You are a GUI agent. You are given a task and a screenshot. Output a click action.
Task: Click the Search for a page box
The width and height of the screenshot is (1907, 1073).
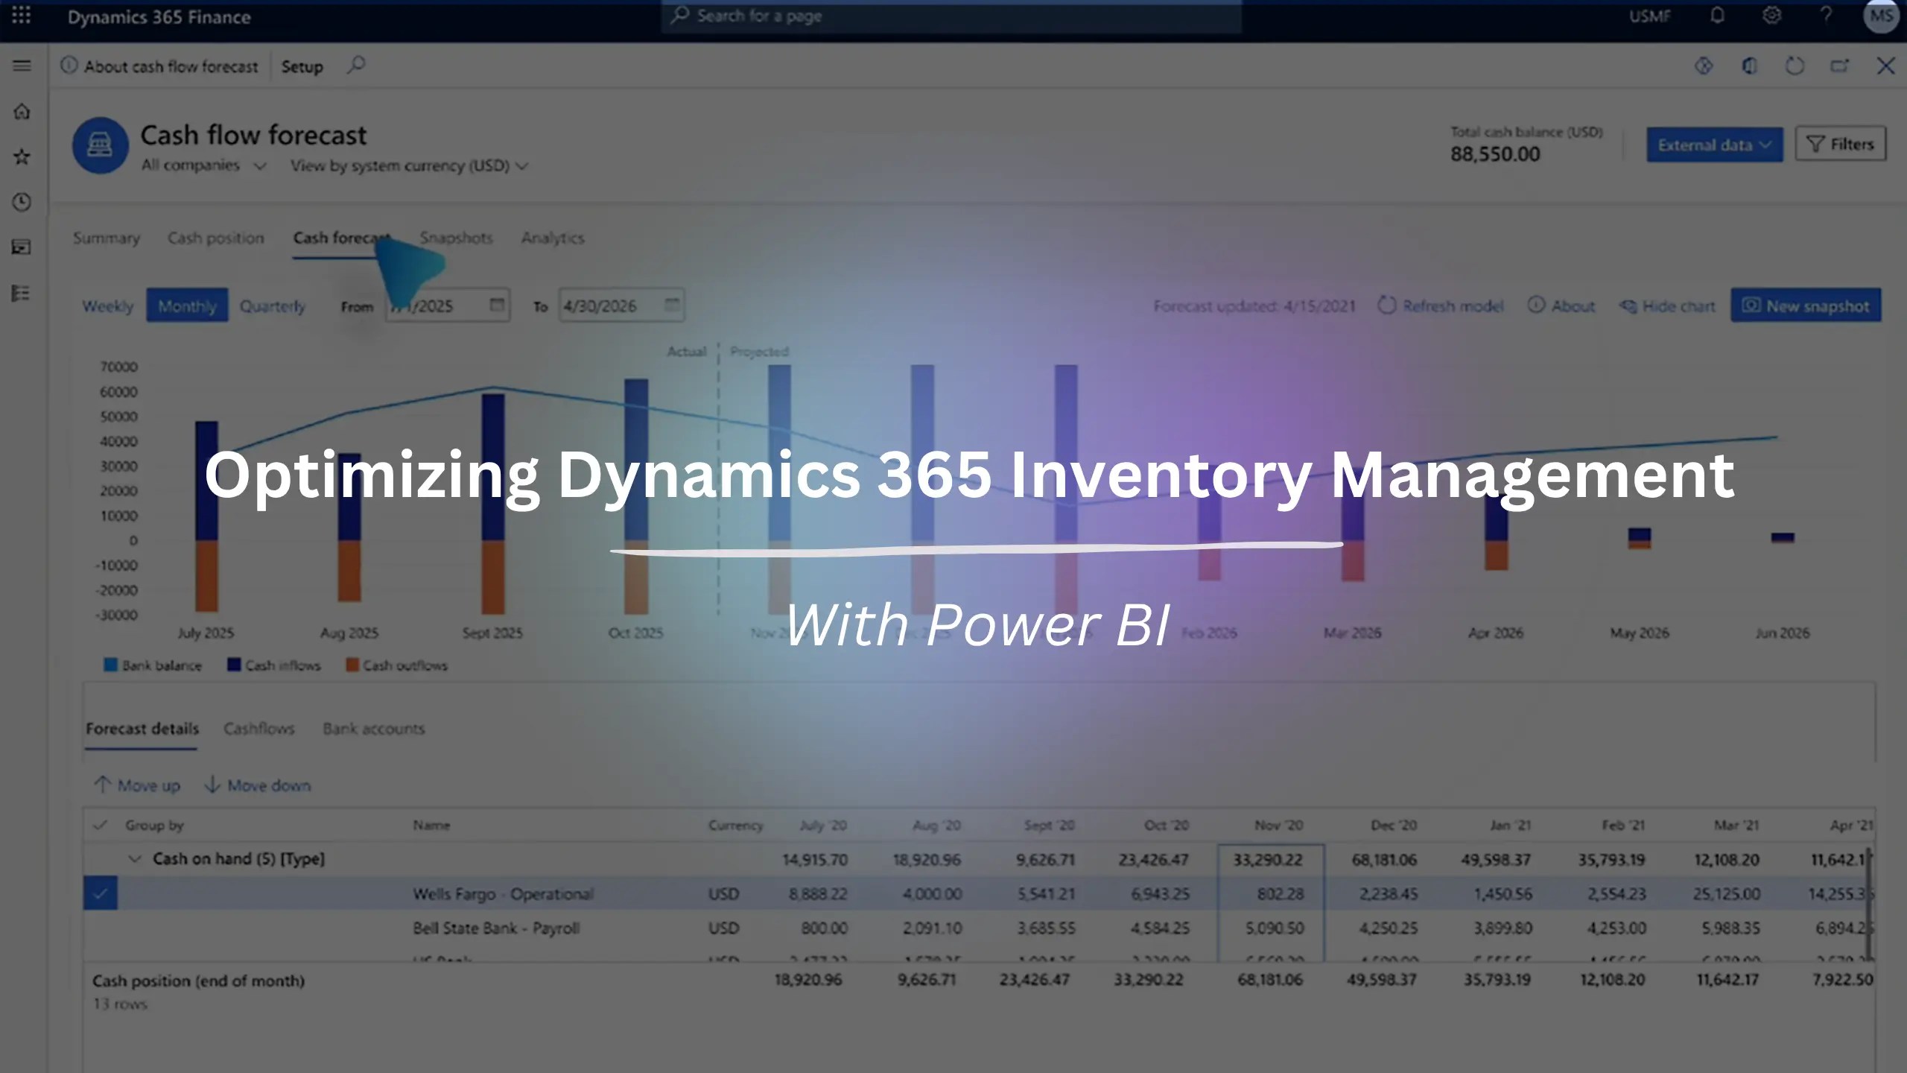pos(951,16)
